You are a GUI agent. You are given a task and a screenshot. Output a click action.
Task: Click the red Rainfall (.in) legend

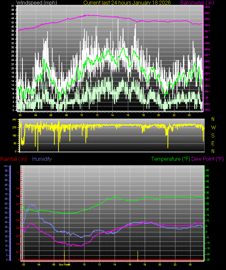coord(14,159)
